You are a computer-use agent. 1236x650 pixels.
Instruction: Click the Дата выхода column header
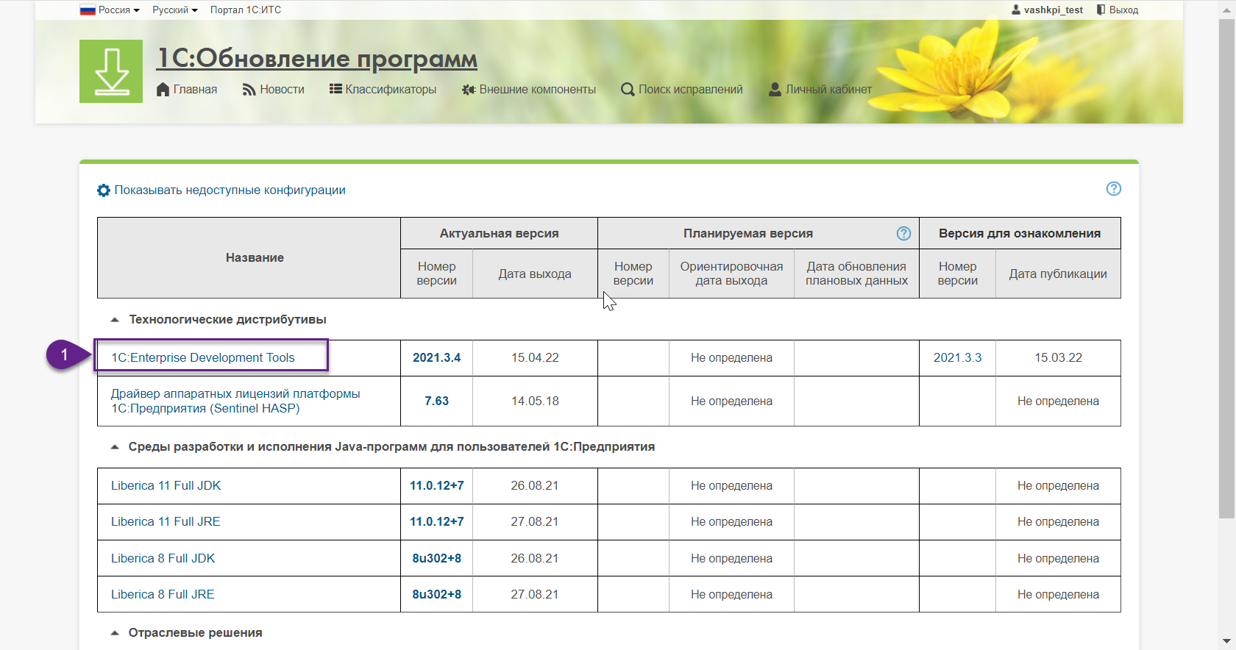coord(535,274)
